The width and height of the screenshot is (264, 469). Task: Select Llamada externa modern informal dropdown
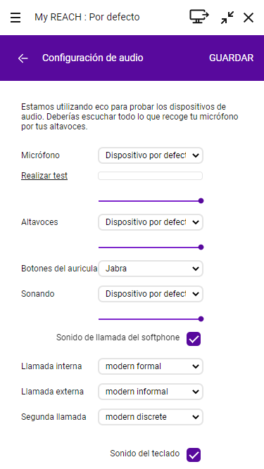pyautogui.click(x=151, y=392)
